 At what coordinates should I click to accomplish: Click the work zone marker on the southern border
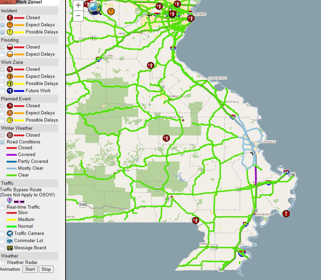click(196, 221)
